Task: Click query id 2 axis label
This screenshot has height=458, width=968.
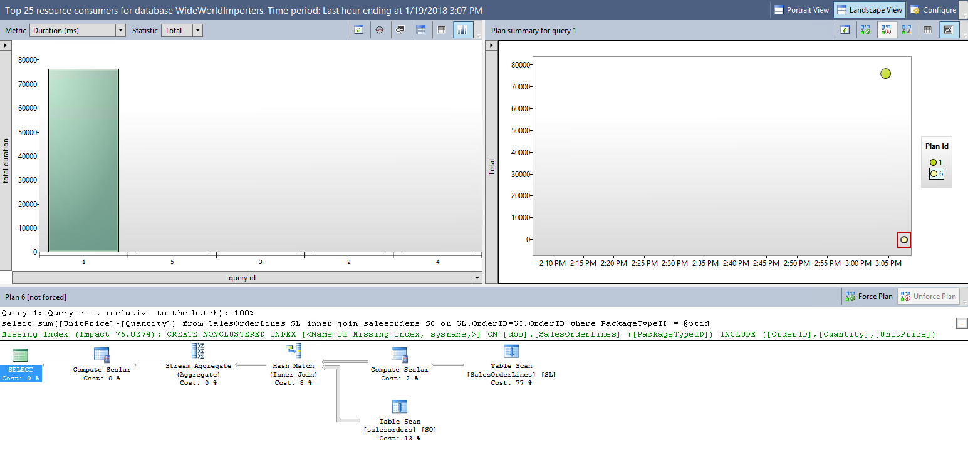Action: point(349,262)
